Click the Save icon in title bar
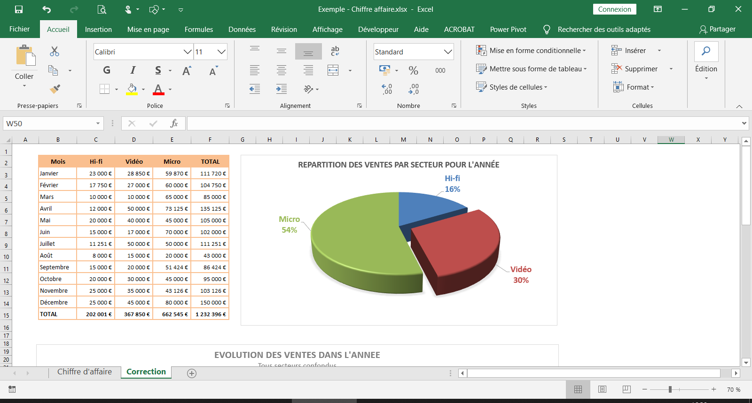The width and height of the screenshot is (752, 403). (x=19, y=9)
